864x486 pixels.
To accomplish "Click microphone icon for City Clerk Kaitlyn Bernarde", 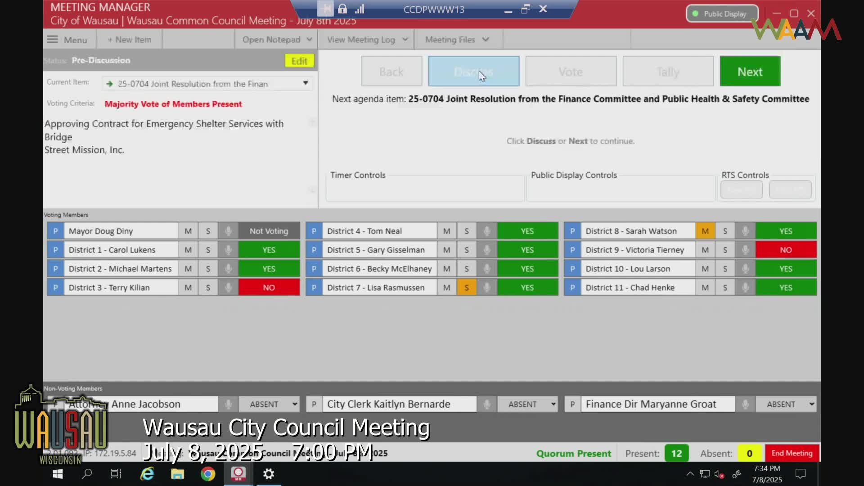I will 486,404.
